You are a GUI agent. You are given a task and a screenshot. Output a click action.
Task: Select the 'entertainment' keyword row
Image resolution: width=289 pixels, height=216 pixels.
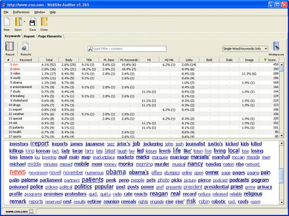click(x=142, y=87)
